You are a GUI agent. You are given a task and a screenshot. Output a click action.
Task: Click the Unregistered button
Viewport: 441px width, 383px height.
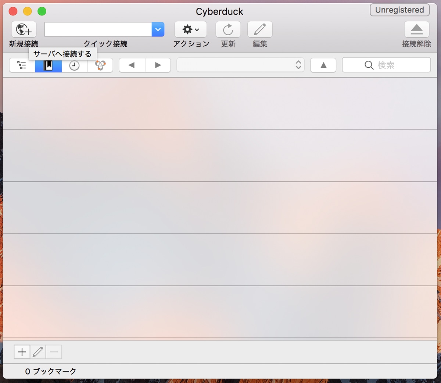pos(400,10)
